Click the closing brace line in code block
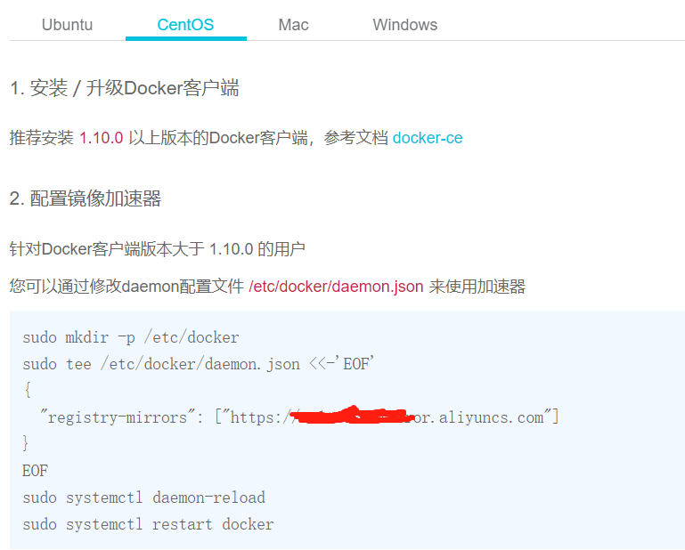This screenshot has width=685, height=550. 25,443
